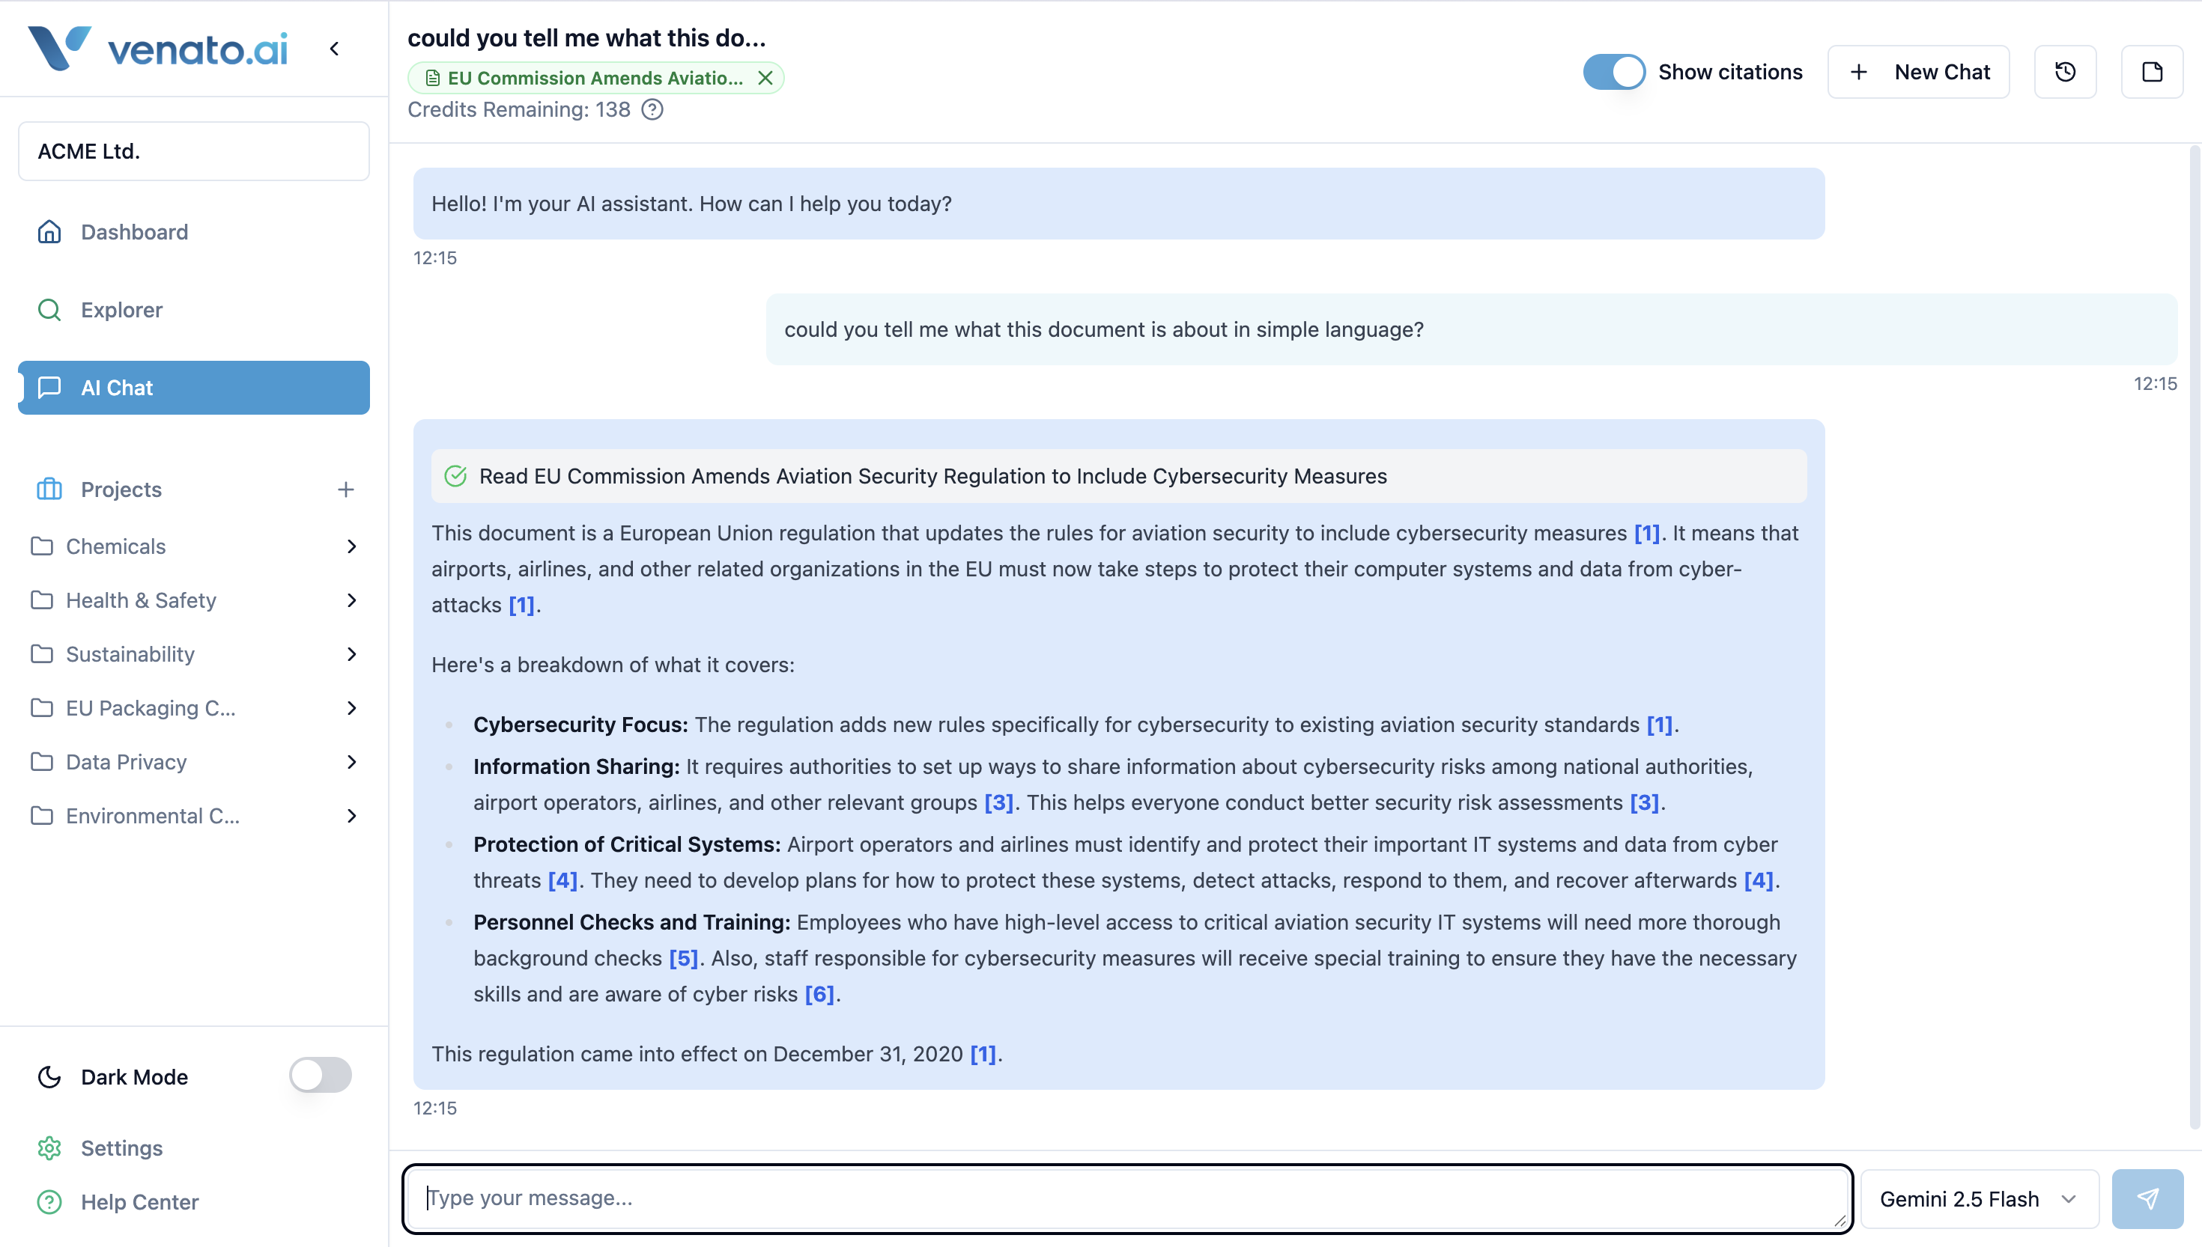2202x1247 pixels.
Task: Enable Dark Mode switch
Action: tap(320, 1076)
